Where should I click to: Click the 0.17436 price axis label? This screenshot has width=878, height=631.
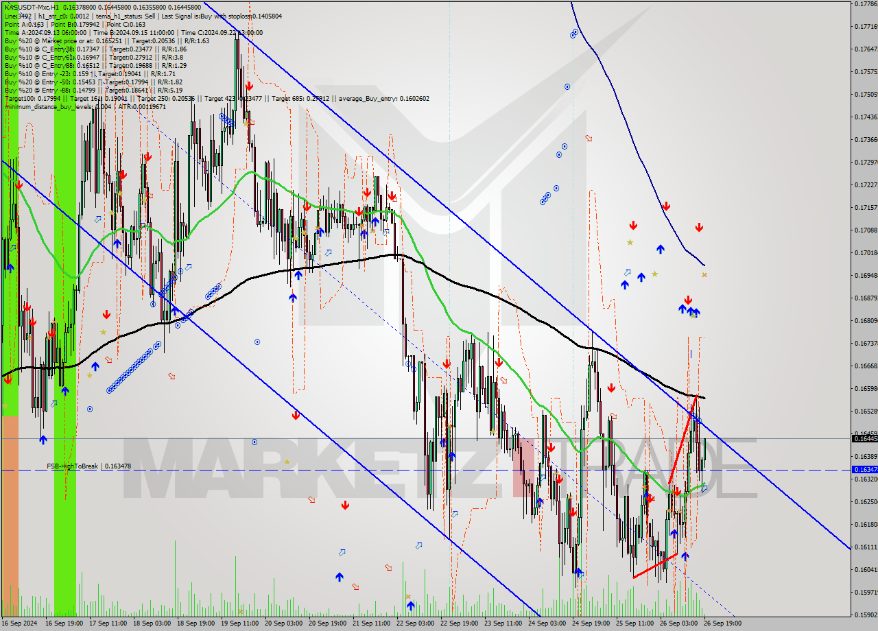coord(866,117)
